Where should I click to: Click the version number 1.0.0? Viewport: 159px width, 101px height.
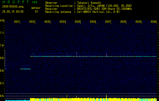(34, 2)
